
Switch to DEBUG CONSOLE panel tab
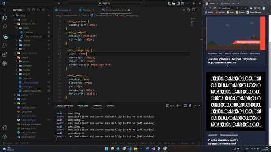[65, 106]
